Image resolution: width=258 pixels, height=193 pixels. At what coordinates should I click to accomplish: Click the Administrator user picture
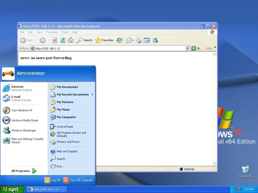coord(8,74)
